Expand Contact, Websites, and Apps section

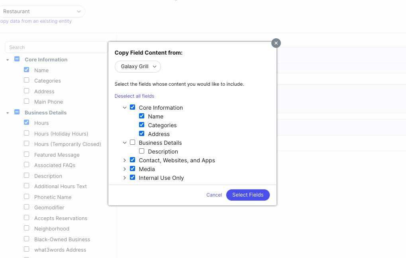coord(124,160)
